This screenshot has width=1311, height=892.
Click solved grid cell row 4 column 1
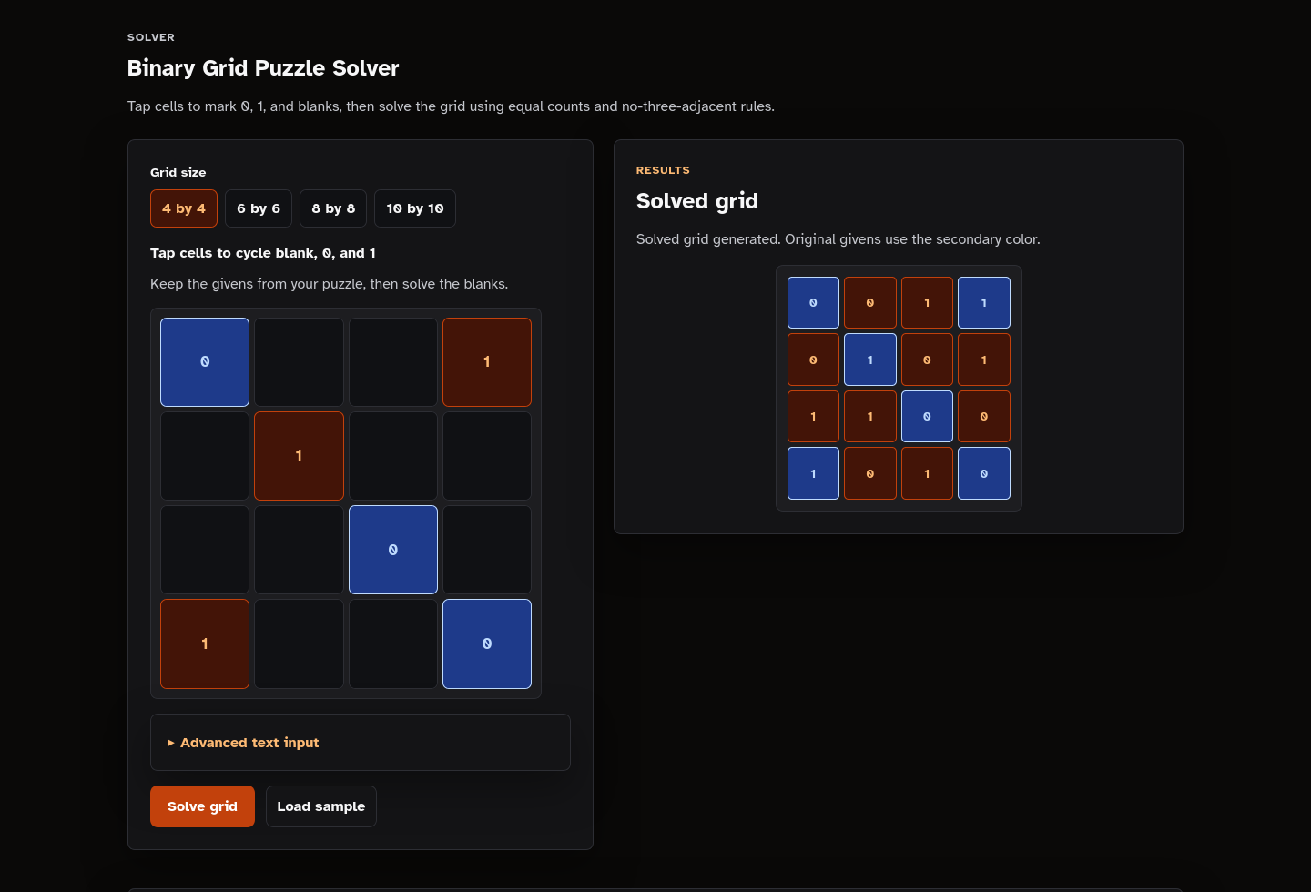point(813,473)
